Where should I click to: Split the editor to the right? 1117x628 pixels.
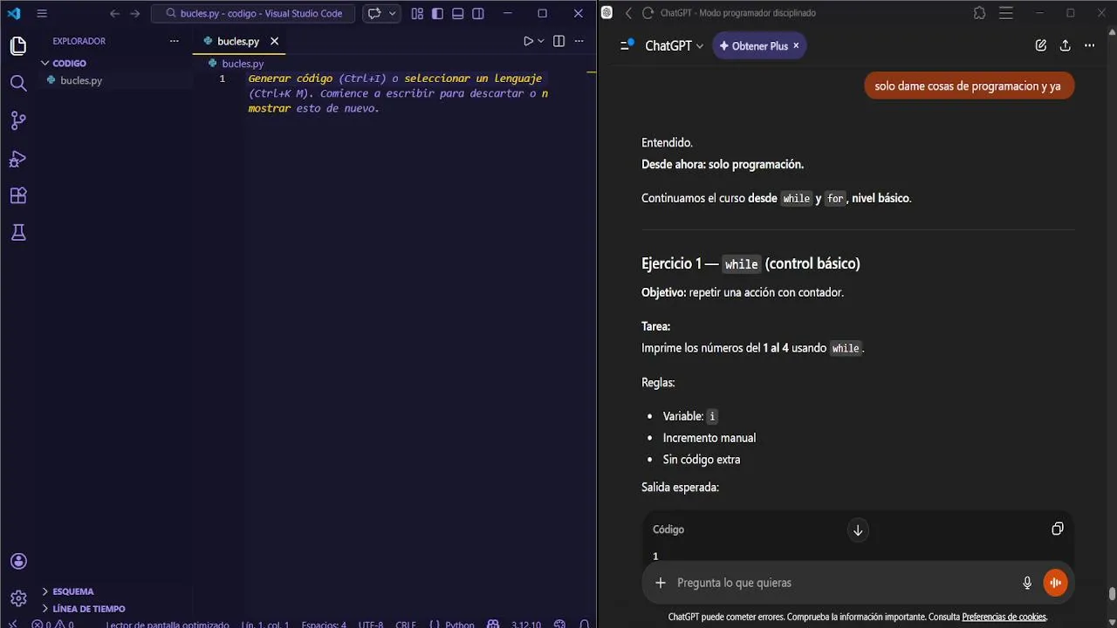(558, 41)
